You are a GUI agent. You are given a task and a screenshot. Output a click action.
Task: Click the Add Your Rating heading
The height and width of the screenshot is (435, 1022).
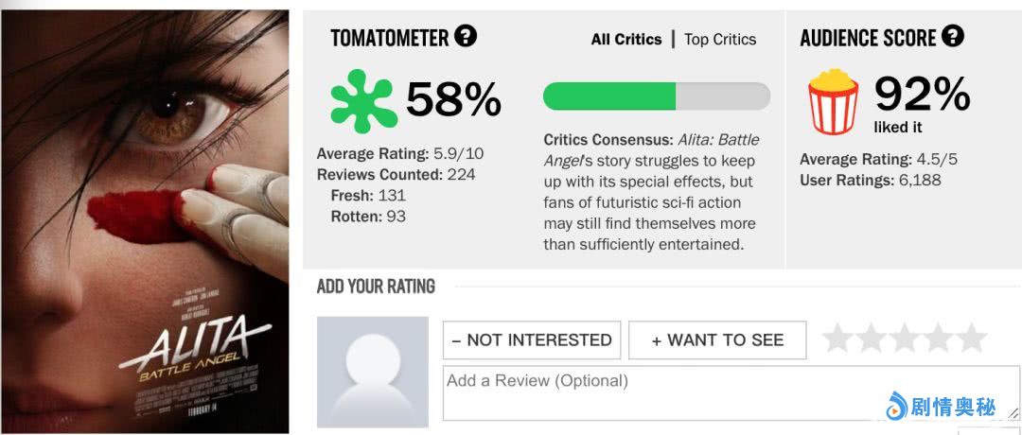tap(376, 286)
